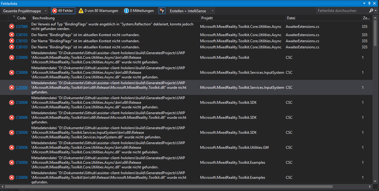Click the pin icon to unpin the Fehlerliste
The height and width of the screenshot is (191, 379).
[x=370, y=3]
